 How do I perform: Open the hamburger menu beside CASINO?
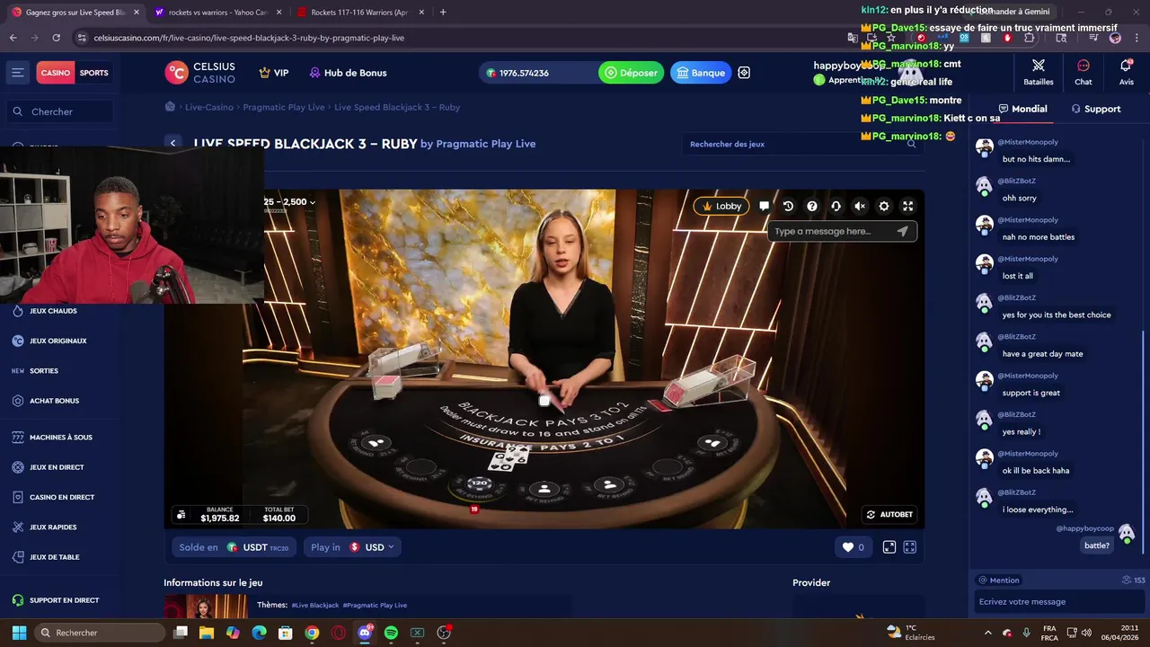tap(17, 73)
